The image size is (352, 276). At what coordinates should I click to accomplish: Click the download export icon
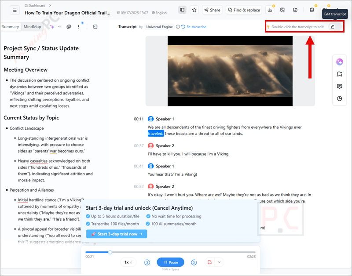(270, 10)
